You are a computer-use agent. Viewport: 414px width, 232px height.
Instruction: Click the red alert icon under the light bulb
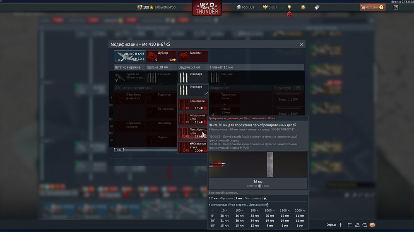click(x=289, y=14)
